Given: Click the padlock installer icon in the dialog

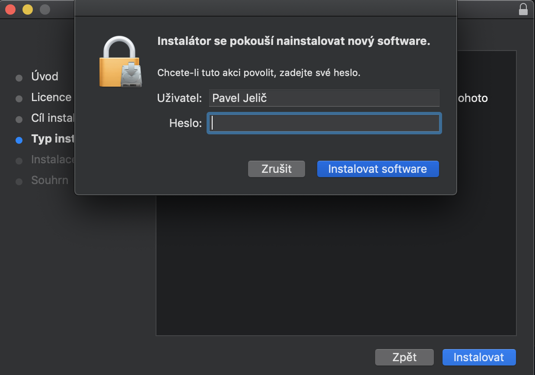Looking at the screenshot, I should point(120,61).
